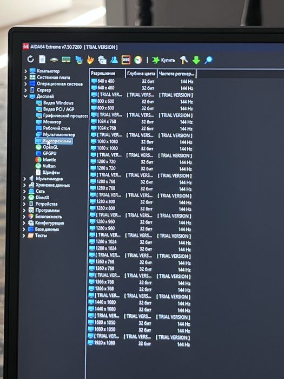Click the Refresh toolbar icon
Screen dimensions: 284x379
coord(30,59)
